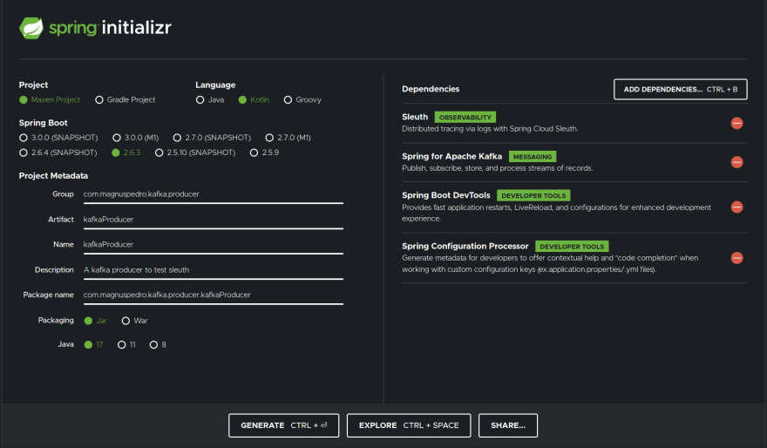Viewport: 767px width, 448px height.
Task: Pick Java version 11
Action: 126,345
